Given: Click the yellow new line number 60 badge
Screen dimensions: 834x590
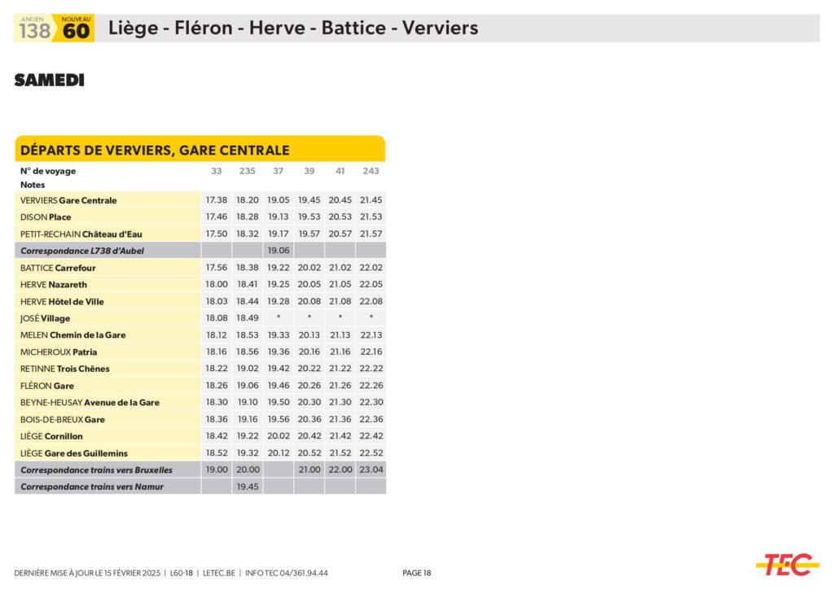Looking at the screenshot, I should (76, 28).
